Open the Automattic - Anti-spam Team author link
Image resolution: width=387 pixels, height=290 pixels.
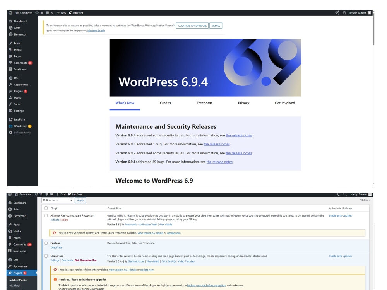[141, 225]
